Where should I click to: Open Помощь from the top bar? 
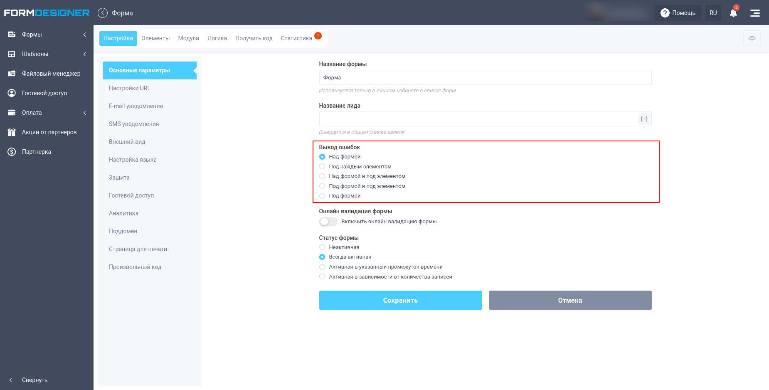[x=678, y=13]
